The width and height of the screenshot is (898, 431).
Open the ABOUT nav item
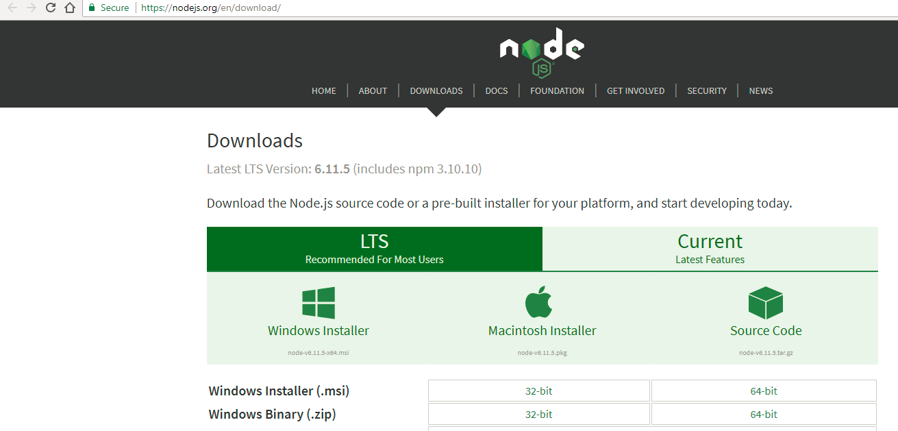point(373,90)
